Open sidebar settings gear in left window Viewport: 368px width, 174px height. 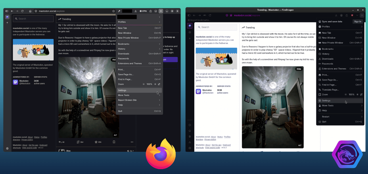7,148
